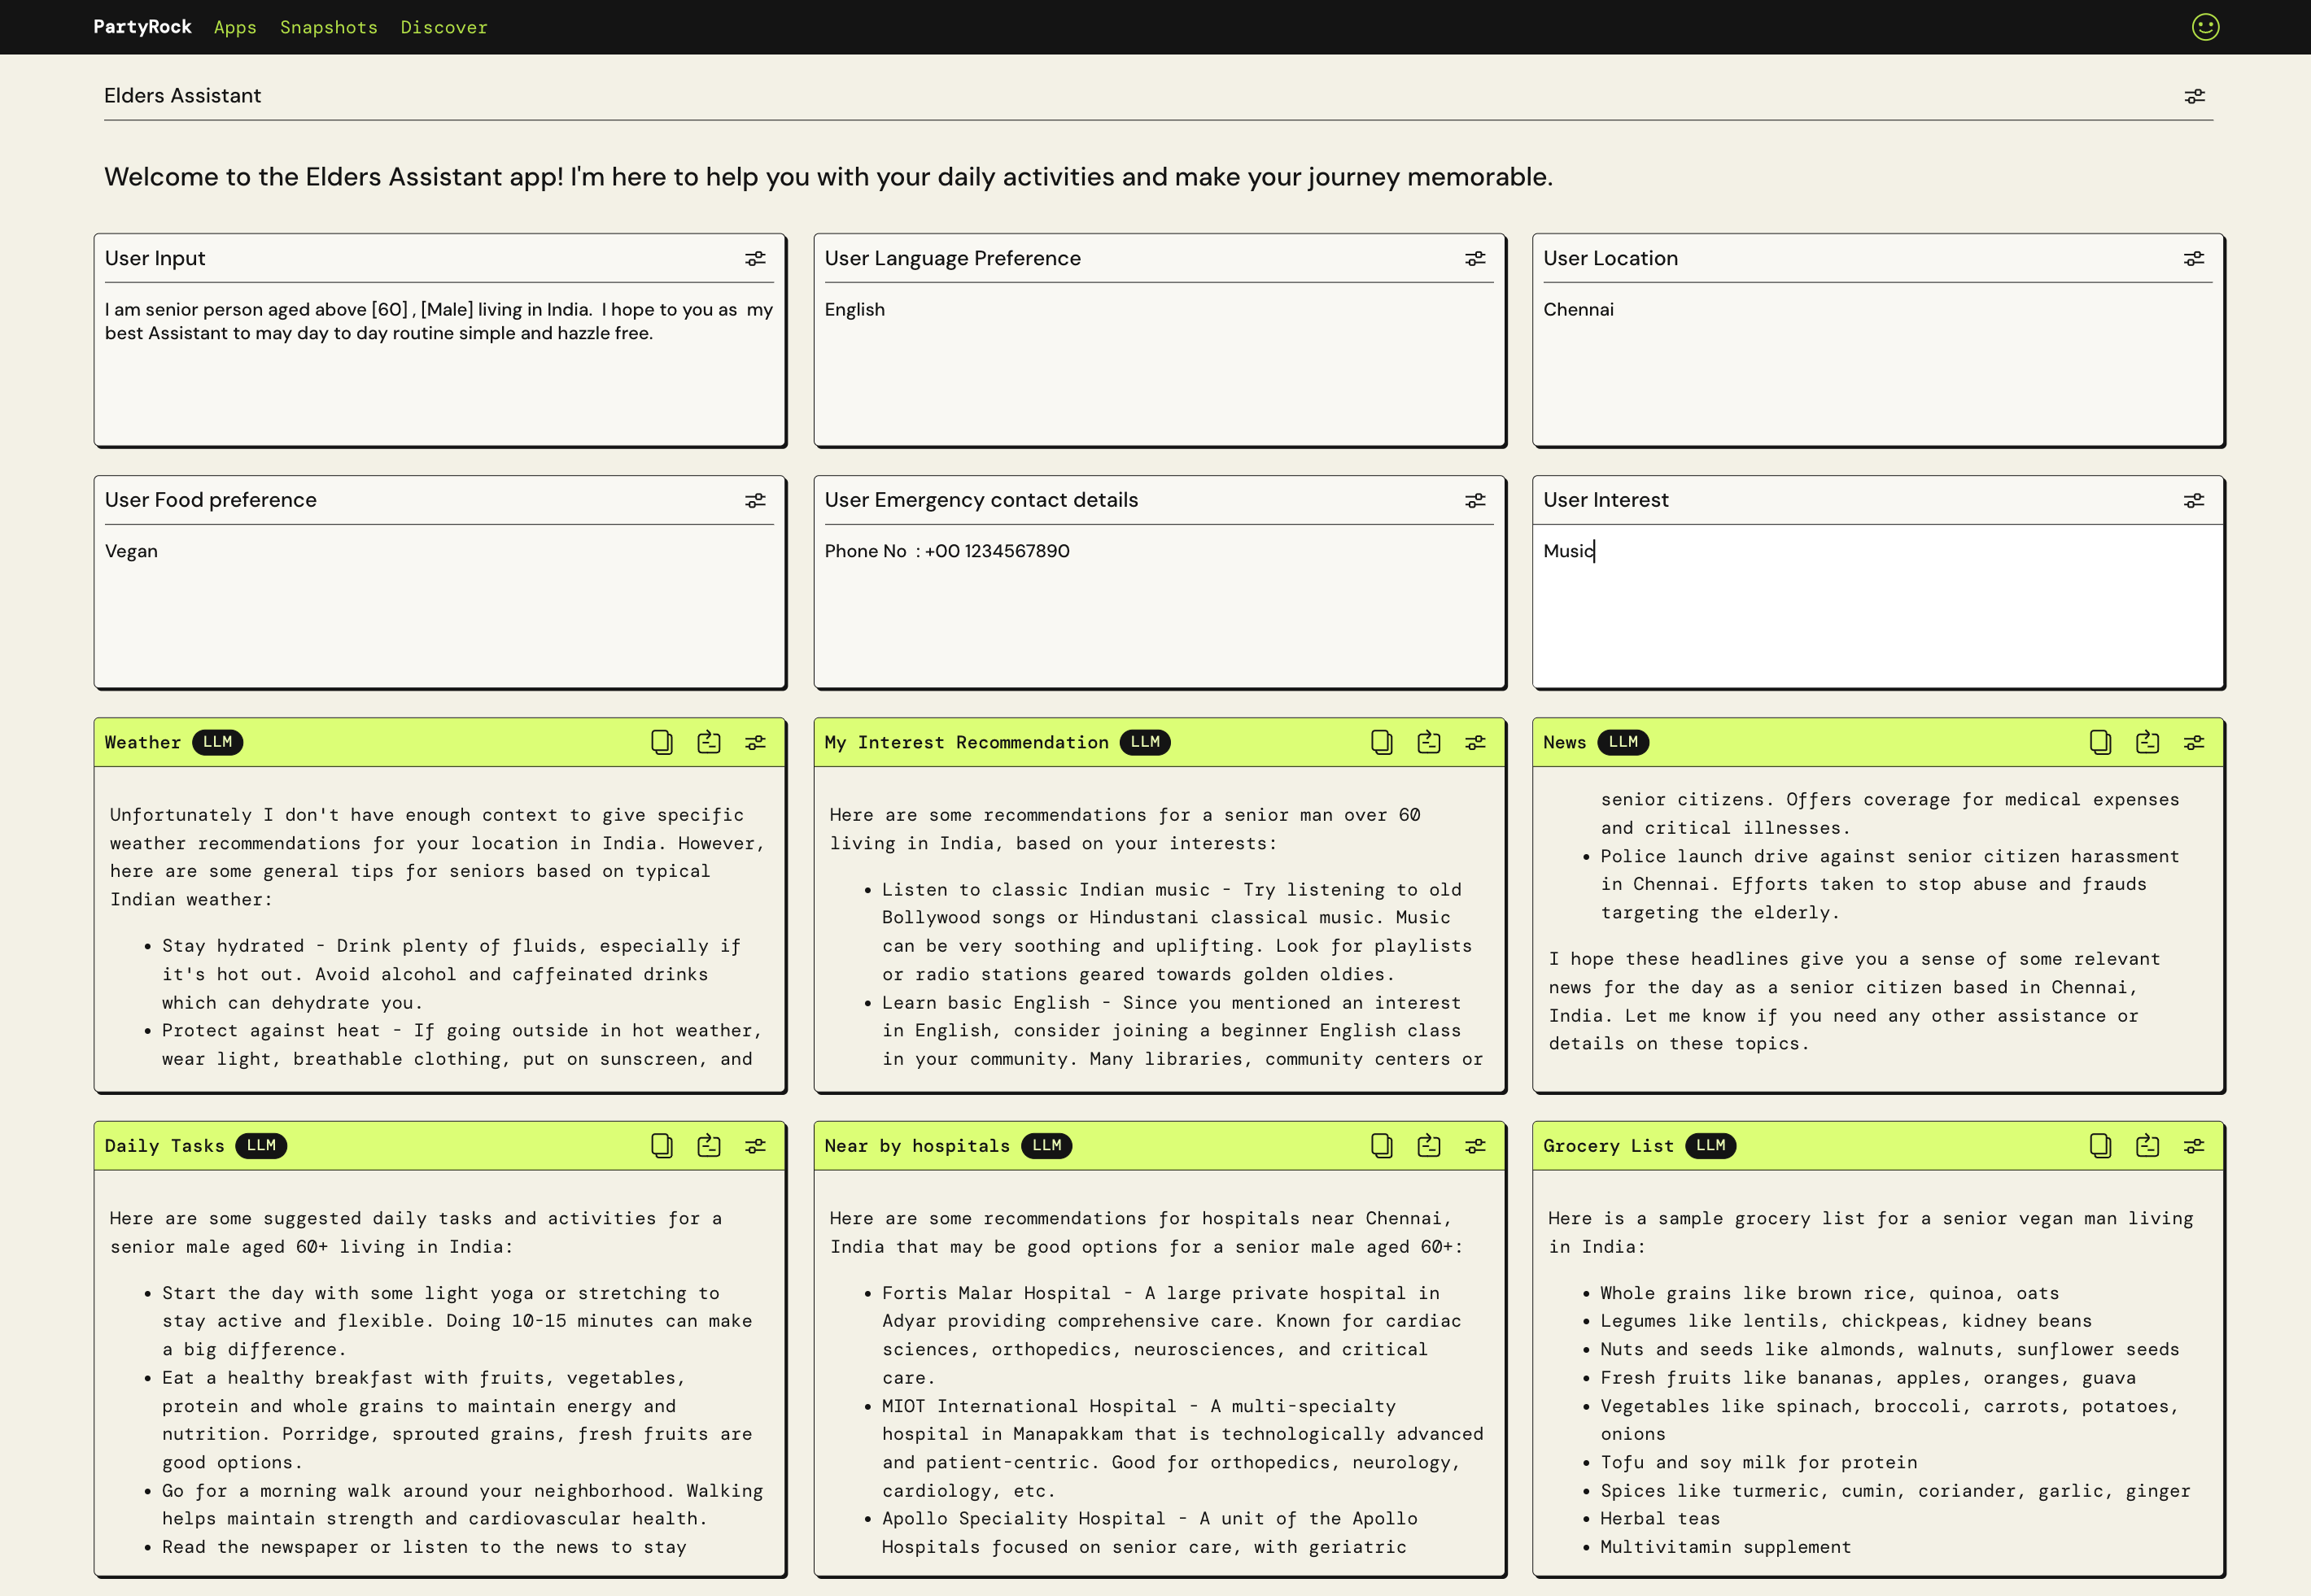Click into User Interest text field
2311x1596 pixels.
[x=1876, y=600]
